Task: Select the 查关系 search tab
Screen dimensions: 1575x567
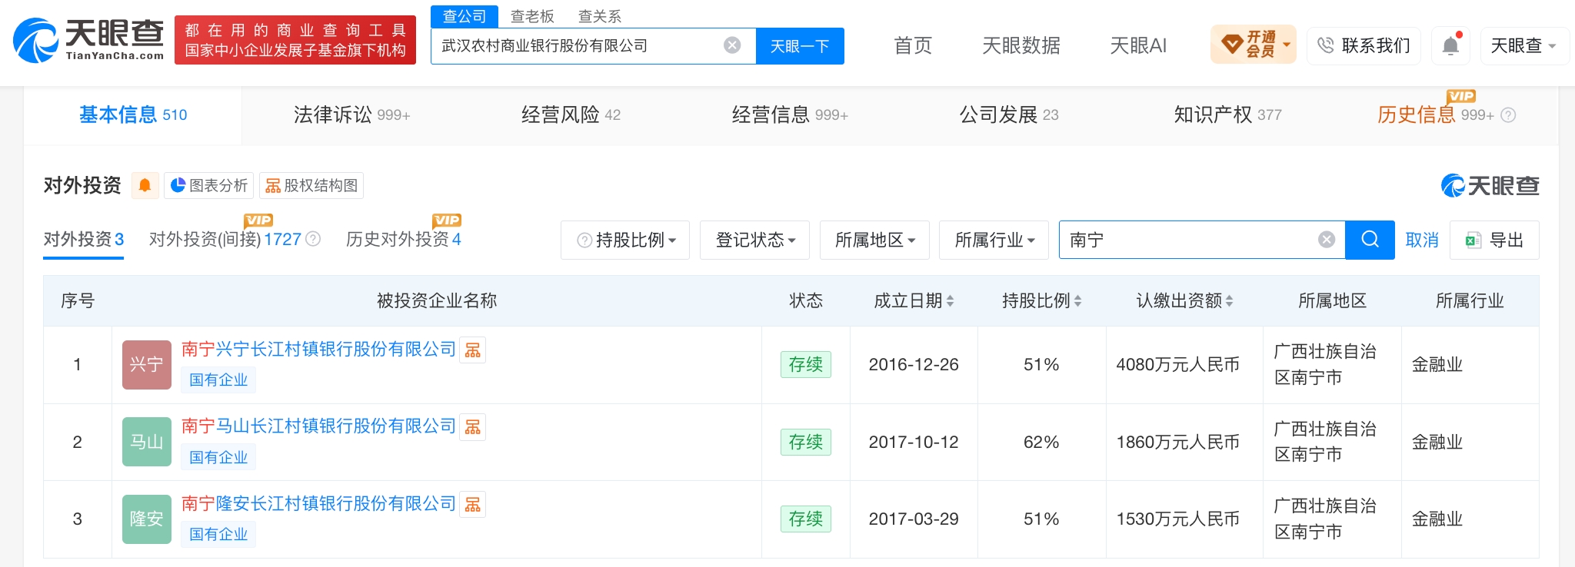Action: [600, 16]
